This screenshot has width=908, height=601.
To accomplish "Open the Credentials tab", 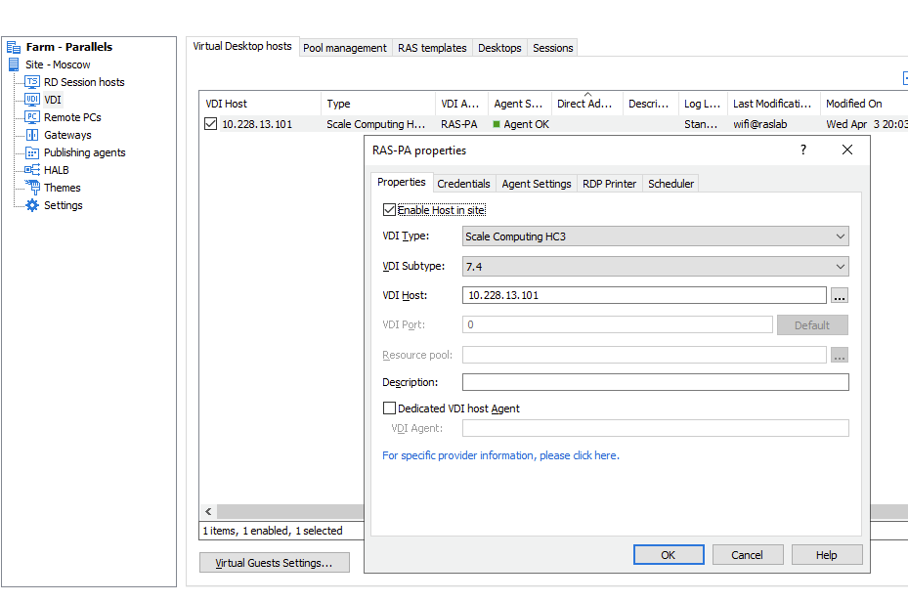I will pos(463,184).
